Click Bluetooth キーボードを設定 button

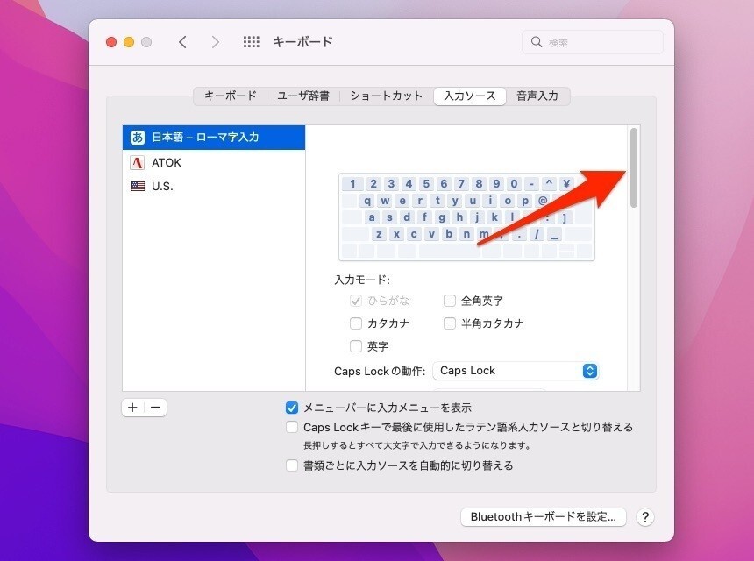click(543, 516)
